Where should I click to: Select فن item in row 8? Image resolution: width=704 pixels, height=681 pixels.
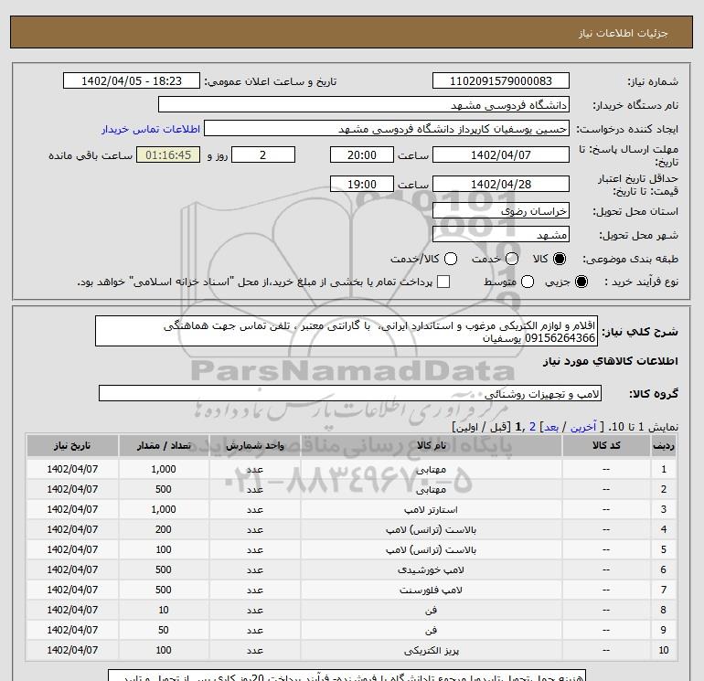(431, 610)
